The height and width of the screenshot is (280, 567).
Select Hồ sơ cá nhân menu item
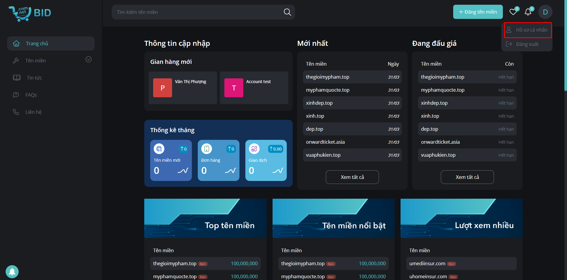[x=528, y=30]
